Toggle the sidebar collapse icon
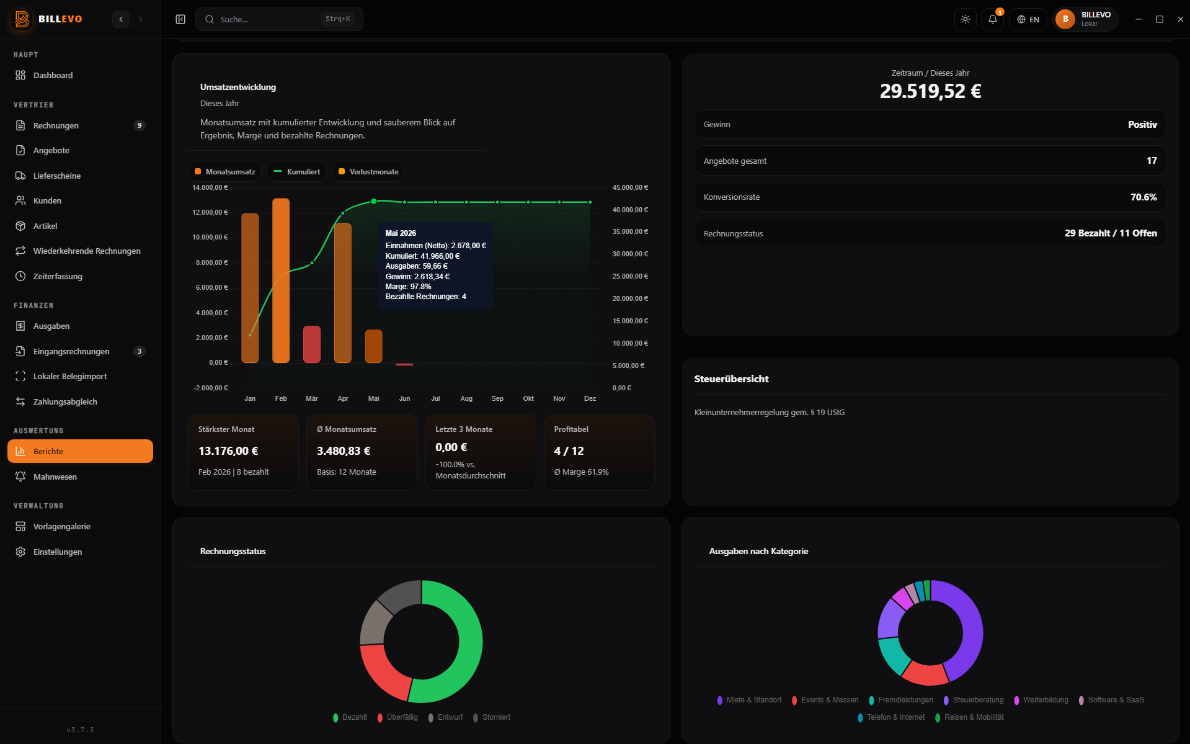The image size is (1190, 744). [x=180, y=19]
